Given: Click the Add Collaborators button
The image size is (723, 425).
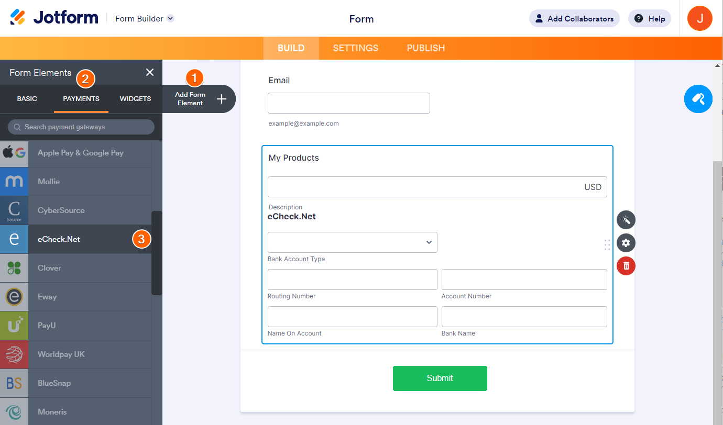Looking at the screenshot, I should (574, 18).
